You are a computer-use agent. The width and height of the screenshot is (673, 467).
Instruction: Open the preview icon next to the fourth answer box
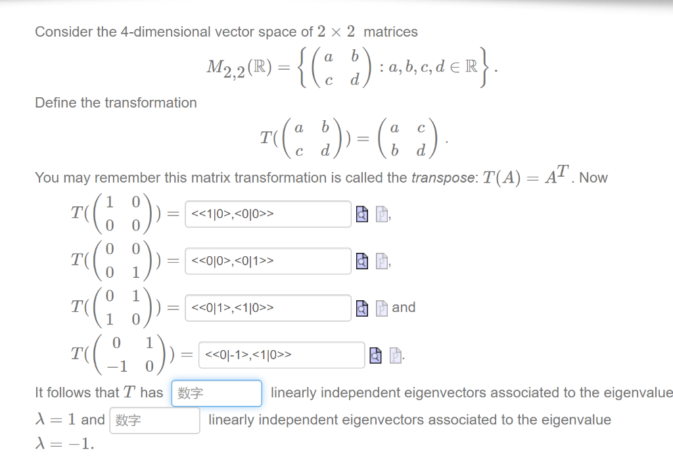tap(375, 355)
